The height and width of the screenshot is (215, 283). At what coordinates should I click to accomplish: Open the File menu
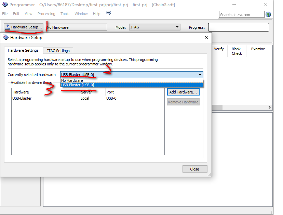click(x=5, y=14)
